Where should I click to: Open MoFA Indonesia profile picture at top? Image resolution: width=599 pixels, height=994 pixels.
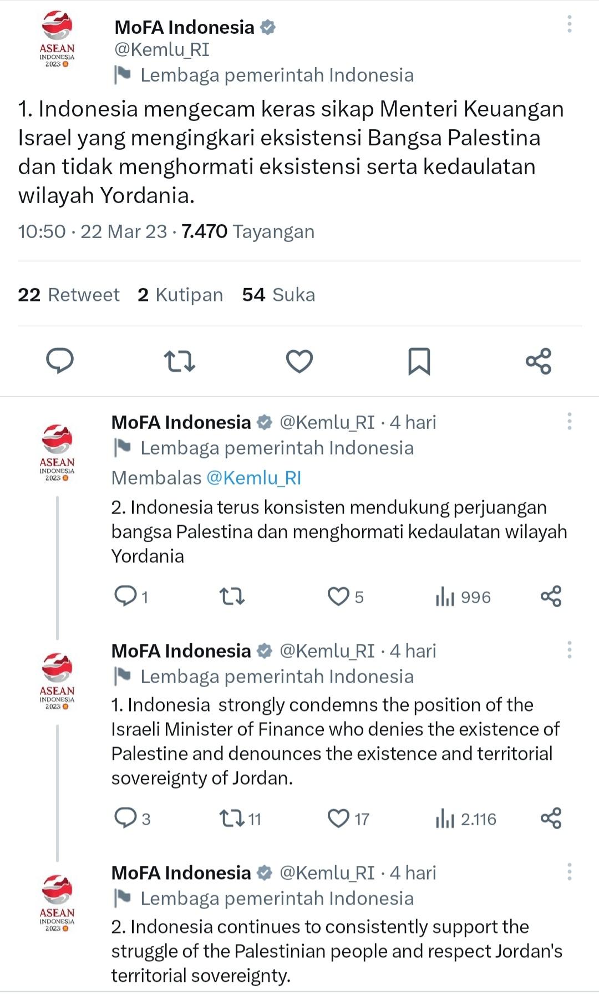click(x=57, y=39)
